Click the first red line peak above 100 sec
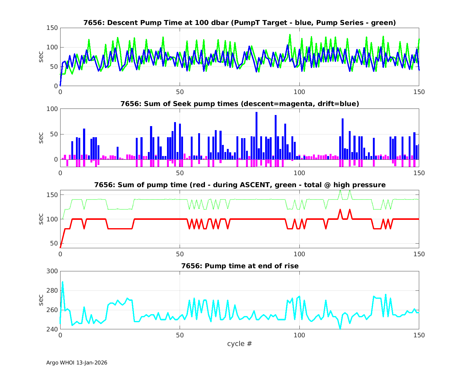Image resolution: width=463 pixels, height=370 pixels. [340, 210]
